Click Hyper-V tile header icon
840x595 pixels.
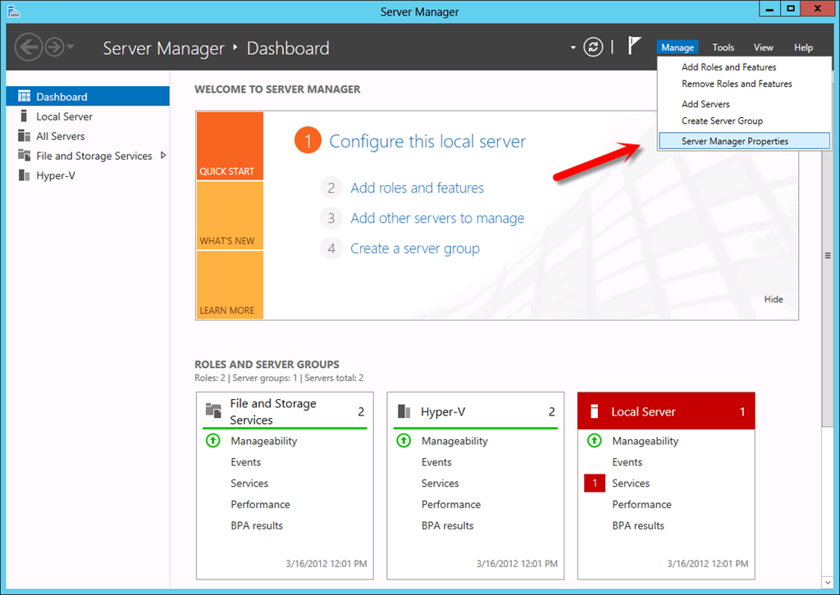point(404,411)
